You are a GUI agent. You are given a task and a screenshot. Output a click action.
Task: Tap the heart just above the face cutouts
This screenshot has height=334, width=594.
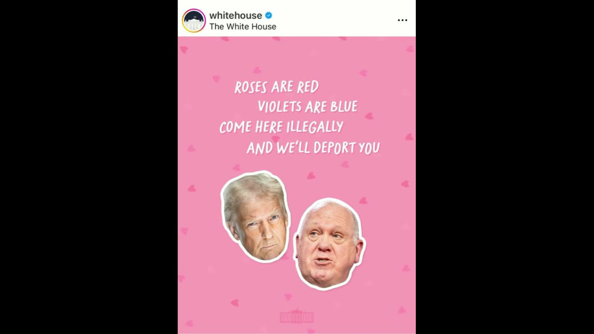tap(311, 175)
